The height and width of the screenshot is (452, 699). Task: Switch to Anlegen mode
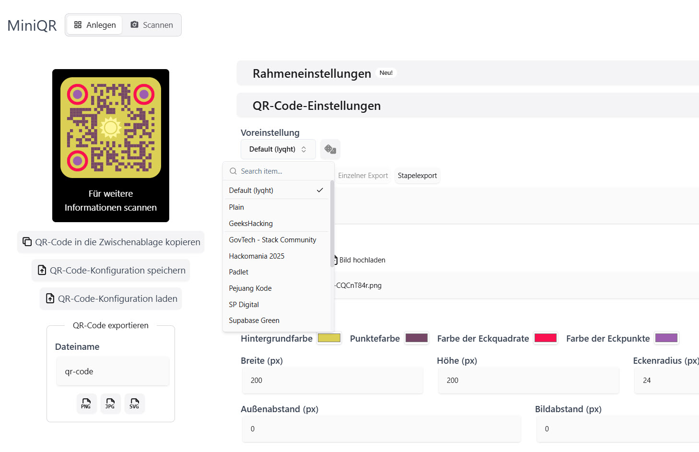click(x=95, y=25)
